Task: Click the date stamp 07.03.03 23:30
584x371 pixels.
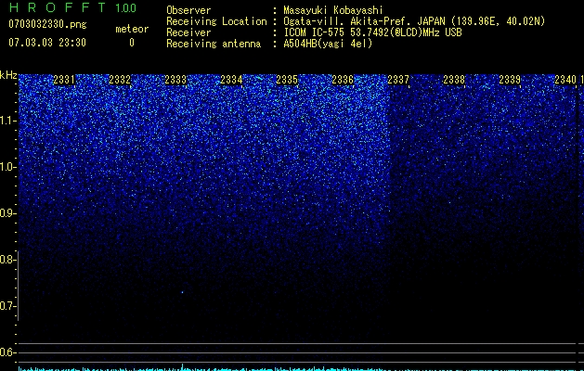Action: click(x=47, y=43)
